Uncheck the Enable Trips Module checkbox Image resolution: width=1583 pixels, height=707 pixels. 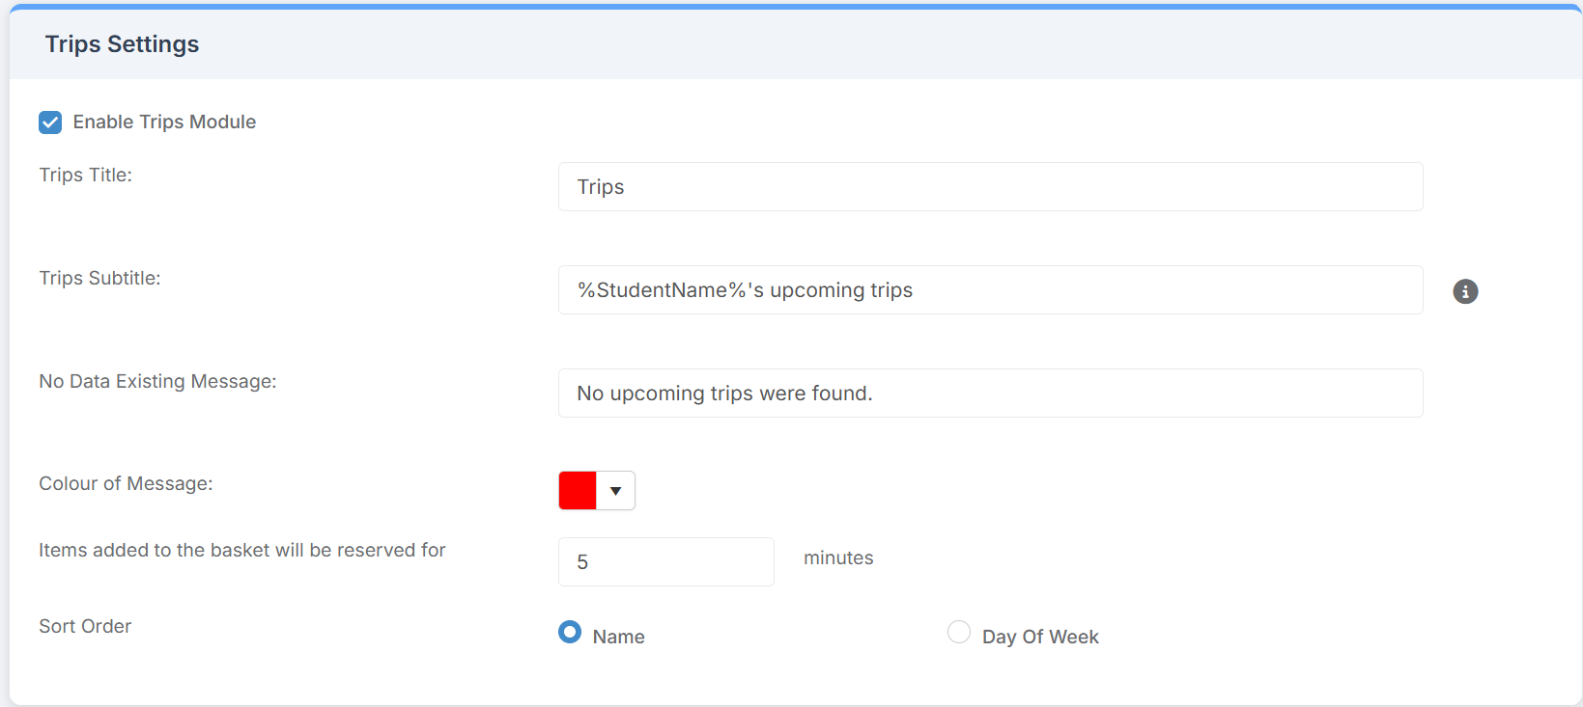pyautogui.click(x=50, y=122)
